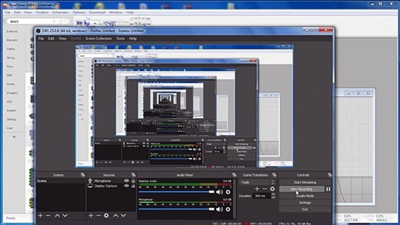Select the DSP category in FlowStone toolbox
The height and width of the screenshot is (225, 400).
click(10, 75)
